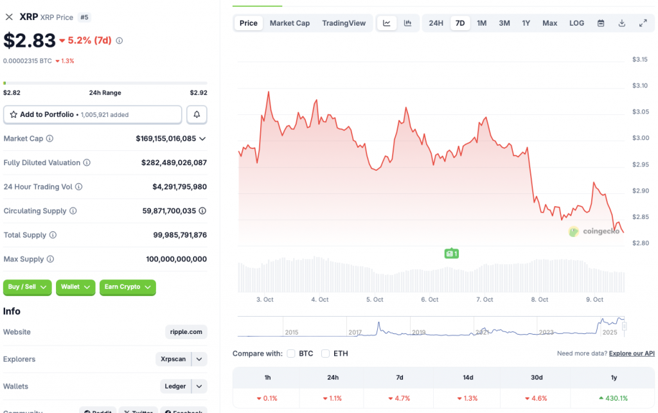Enable the BTC comparison checkbox
This screenshot has width=658, height=413.
[x=292, y=353]
